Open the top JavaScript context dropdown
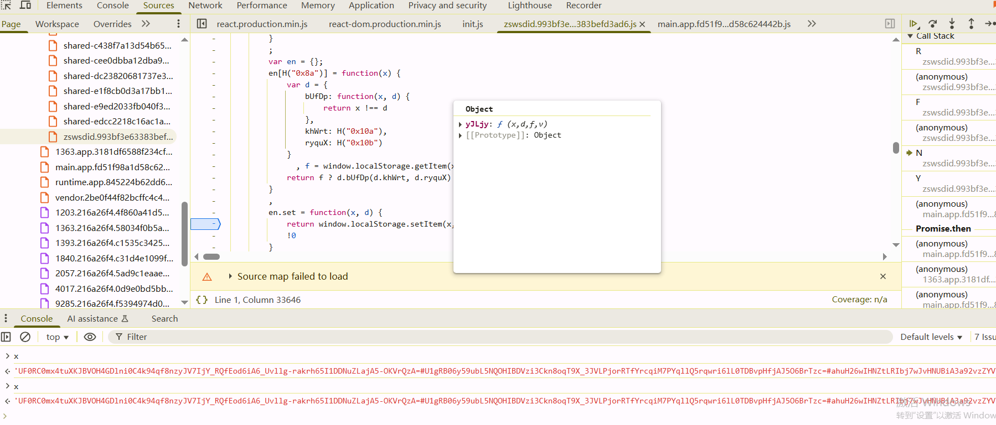Viewport: 996px width, 425px height. 58,337
